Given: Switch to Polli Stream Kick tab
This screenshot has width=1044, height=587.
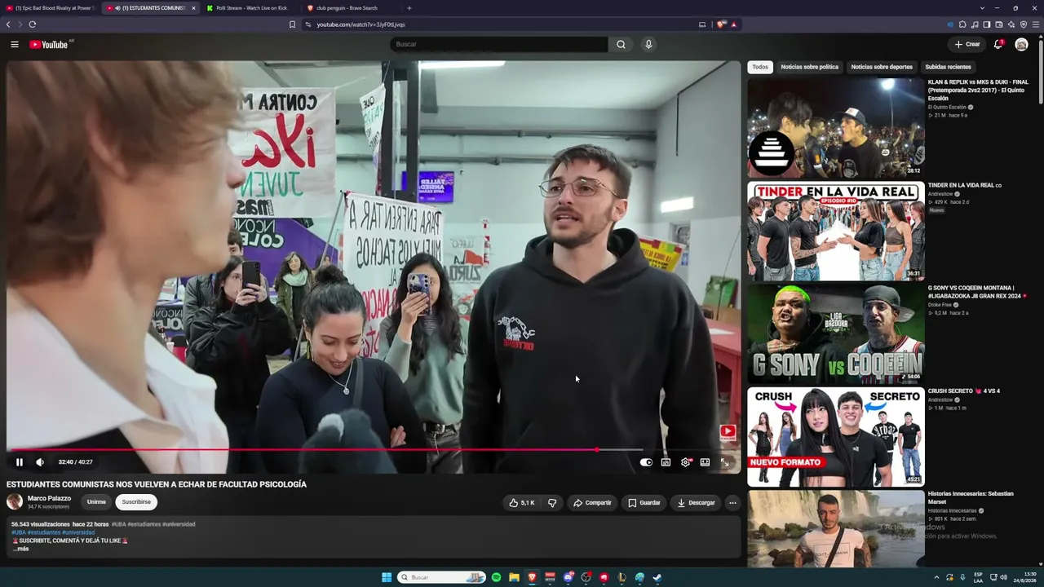Looking at the screenshot, I should [x=249, y=8].
